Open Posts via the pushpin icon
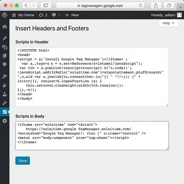184x184 pixels. coord(5,38)
